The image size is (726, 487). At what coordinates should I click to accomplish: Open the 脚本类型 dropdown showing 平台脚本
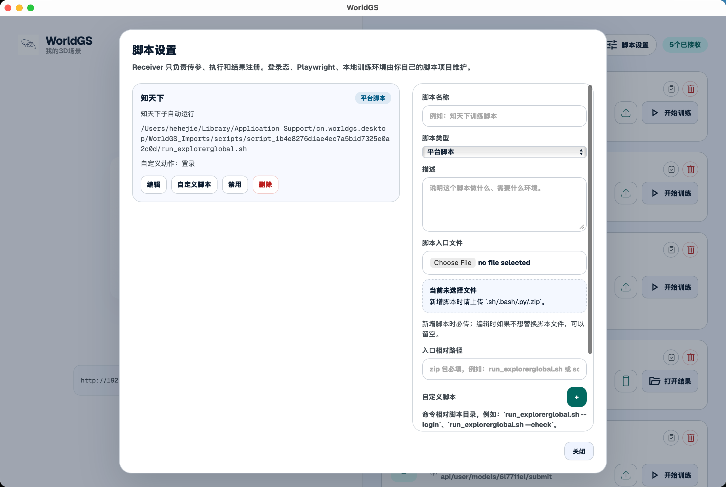(x=504, y=152)
